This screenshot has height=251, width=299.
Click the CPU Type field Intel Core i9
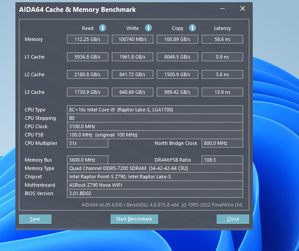(155, 110)
